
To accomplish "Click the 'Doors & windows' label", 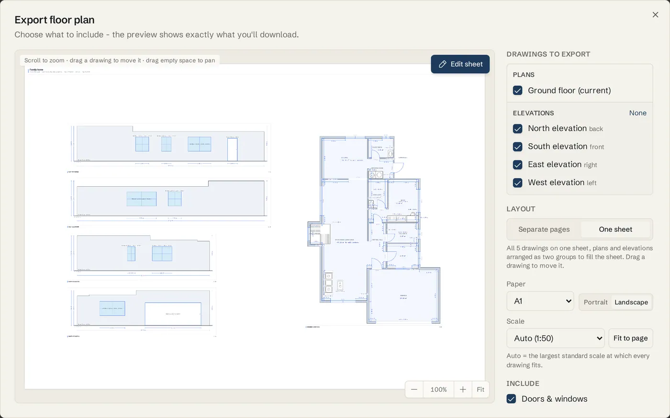I will (x=554, y=399).
